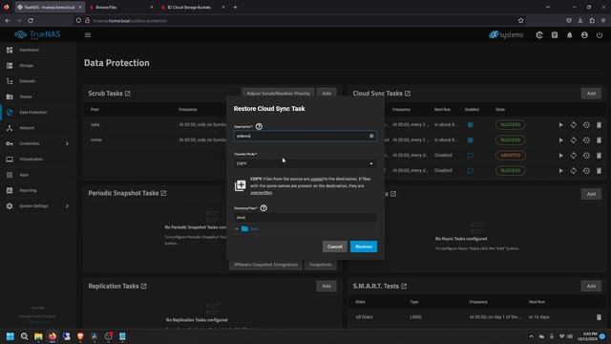Open Virtualization in the sidebar
The image size is (611, 344).
31,160
